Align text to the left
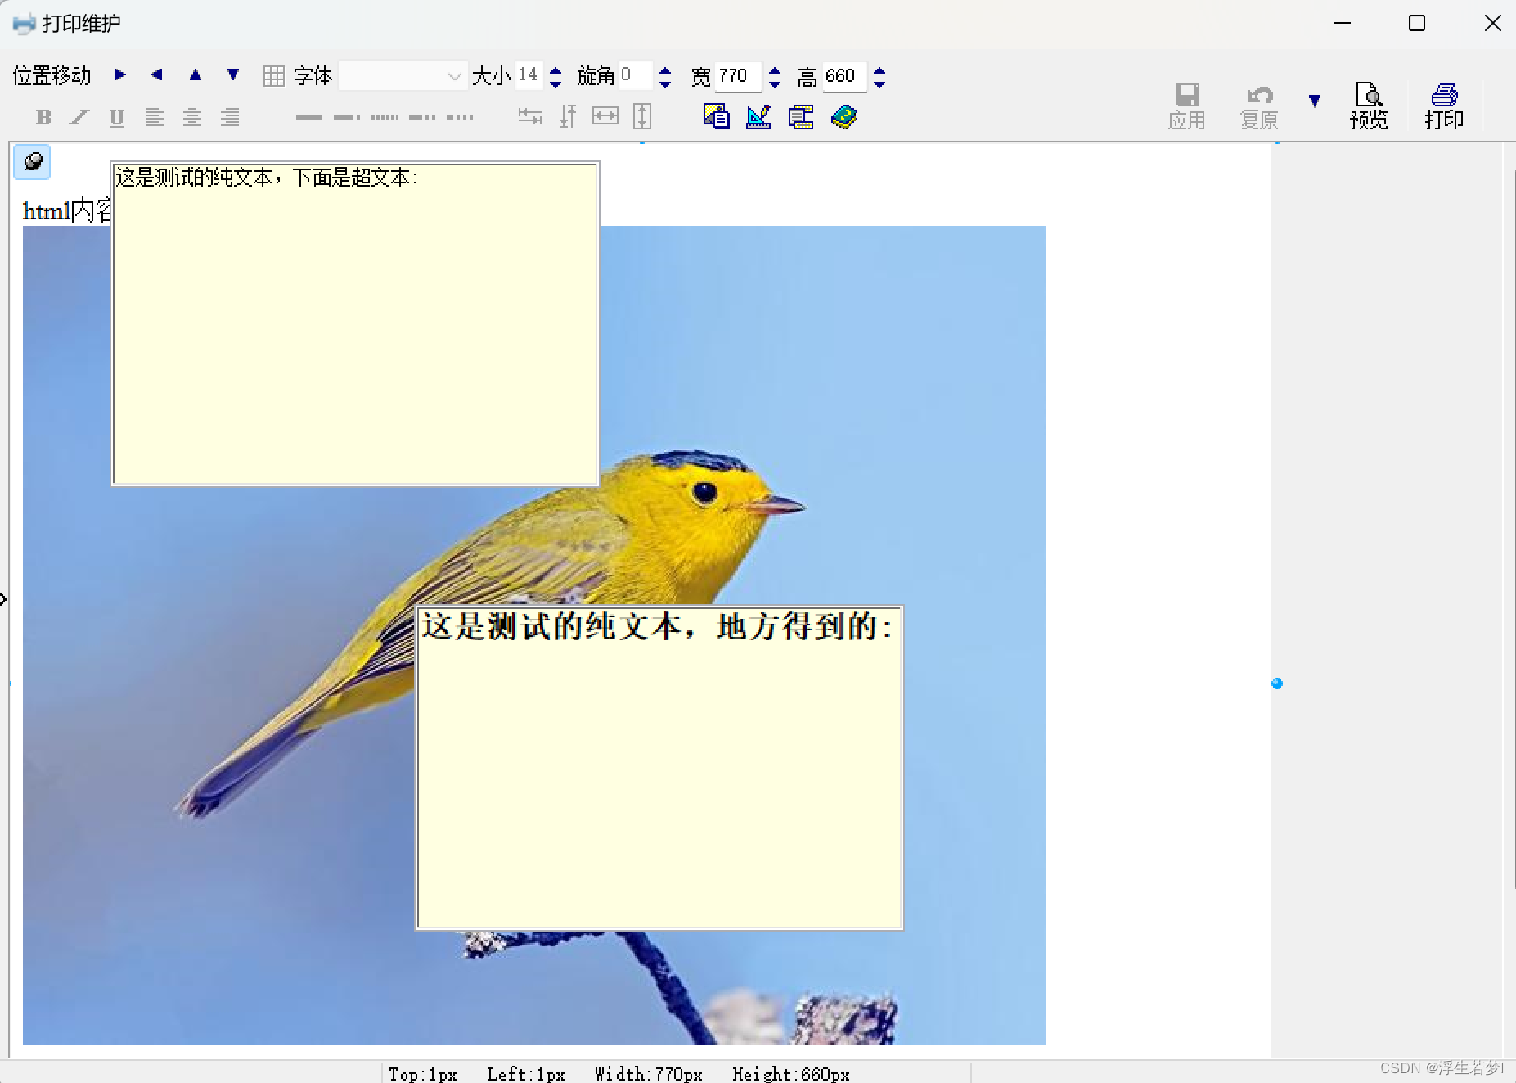Screen dimensions: 1516x1083 (x=154, y=117)
